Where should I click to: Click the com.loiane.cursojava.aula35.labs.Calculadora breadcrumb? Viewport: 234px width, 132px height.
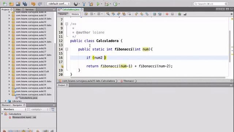pos(88,81)
